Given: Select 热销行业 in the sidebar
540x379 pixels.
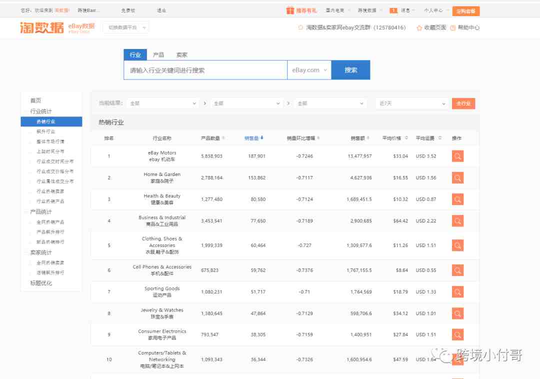Looking at the screenshot, I should tap(51, 121).
